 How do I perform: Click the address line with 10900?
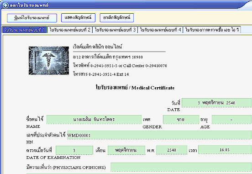click(x=108, y=57)
